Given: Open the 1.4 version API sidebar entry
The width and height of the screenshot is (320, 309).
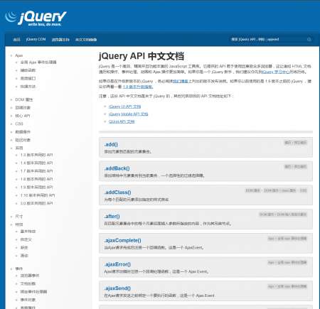Looking at the screenshot, I should (x=36, y=163).
